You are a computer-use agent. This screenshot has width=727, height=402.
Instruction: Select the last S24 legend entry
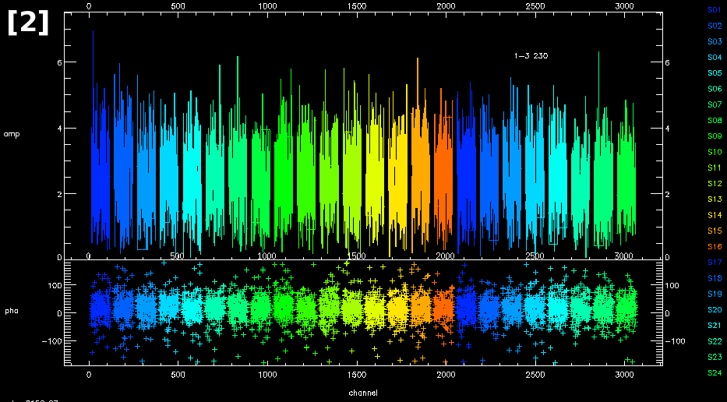click(714, 373)
